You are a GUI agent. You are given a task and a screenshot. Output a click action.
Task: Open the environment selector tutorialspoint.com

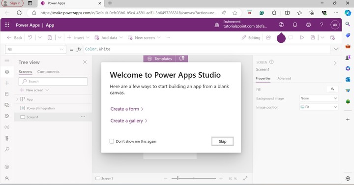click(241, 25)
